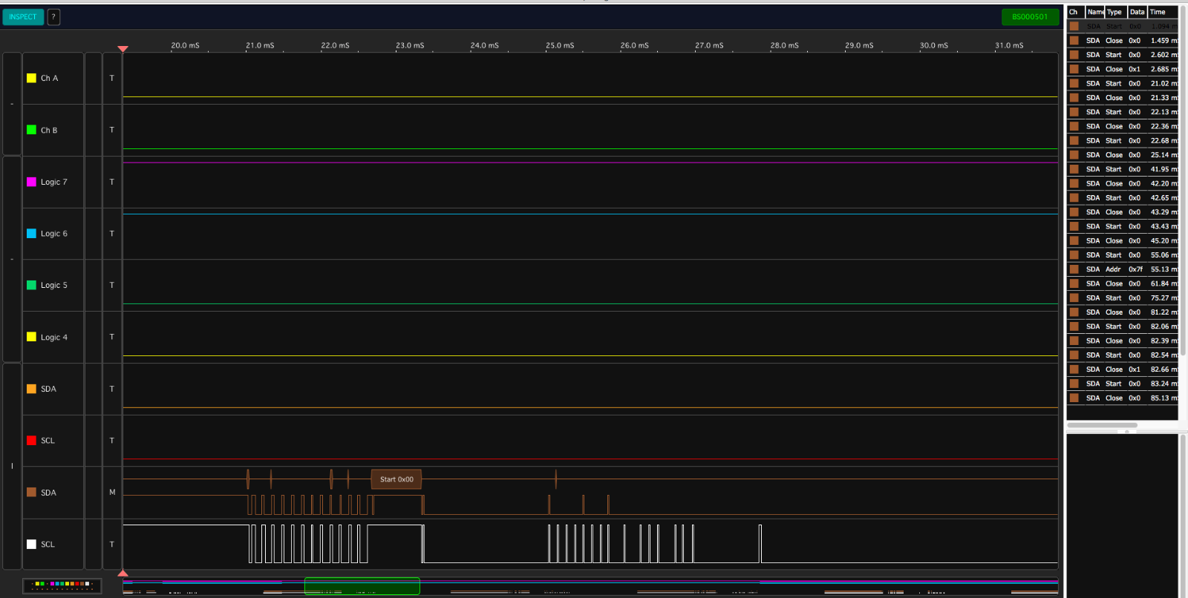This screenshot has height=598, width=1188.
Task: Toggle the T mode for red SCL
Action: 112,441
